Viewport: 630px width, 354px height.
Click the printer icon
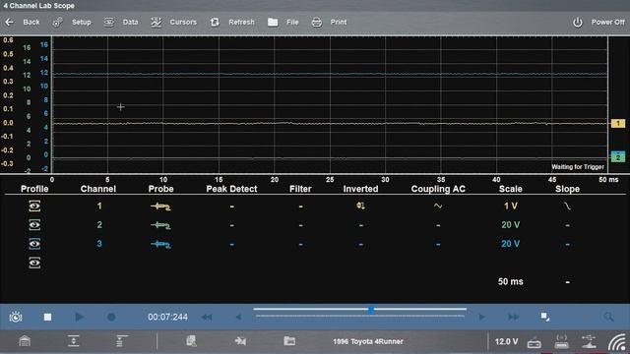point(317,22)
